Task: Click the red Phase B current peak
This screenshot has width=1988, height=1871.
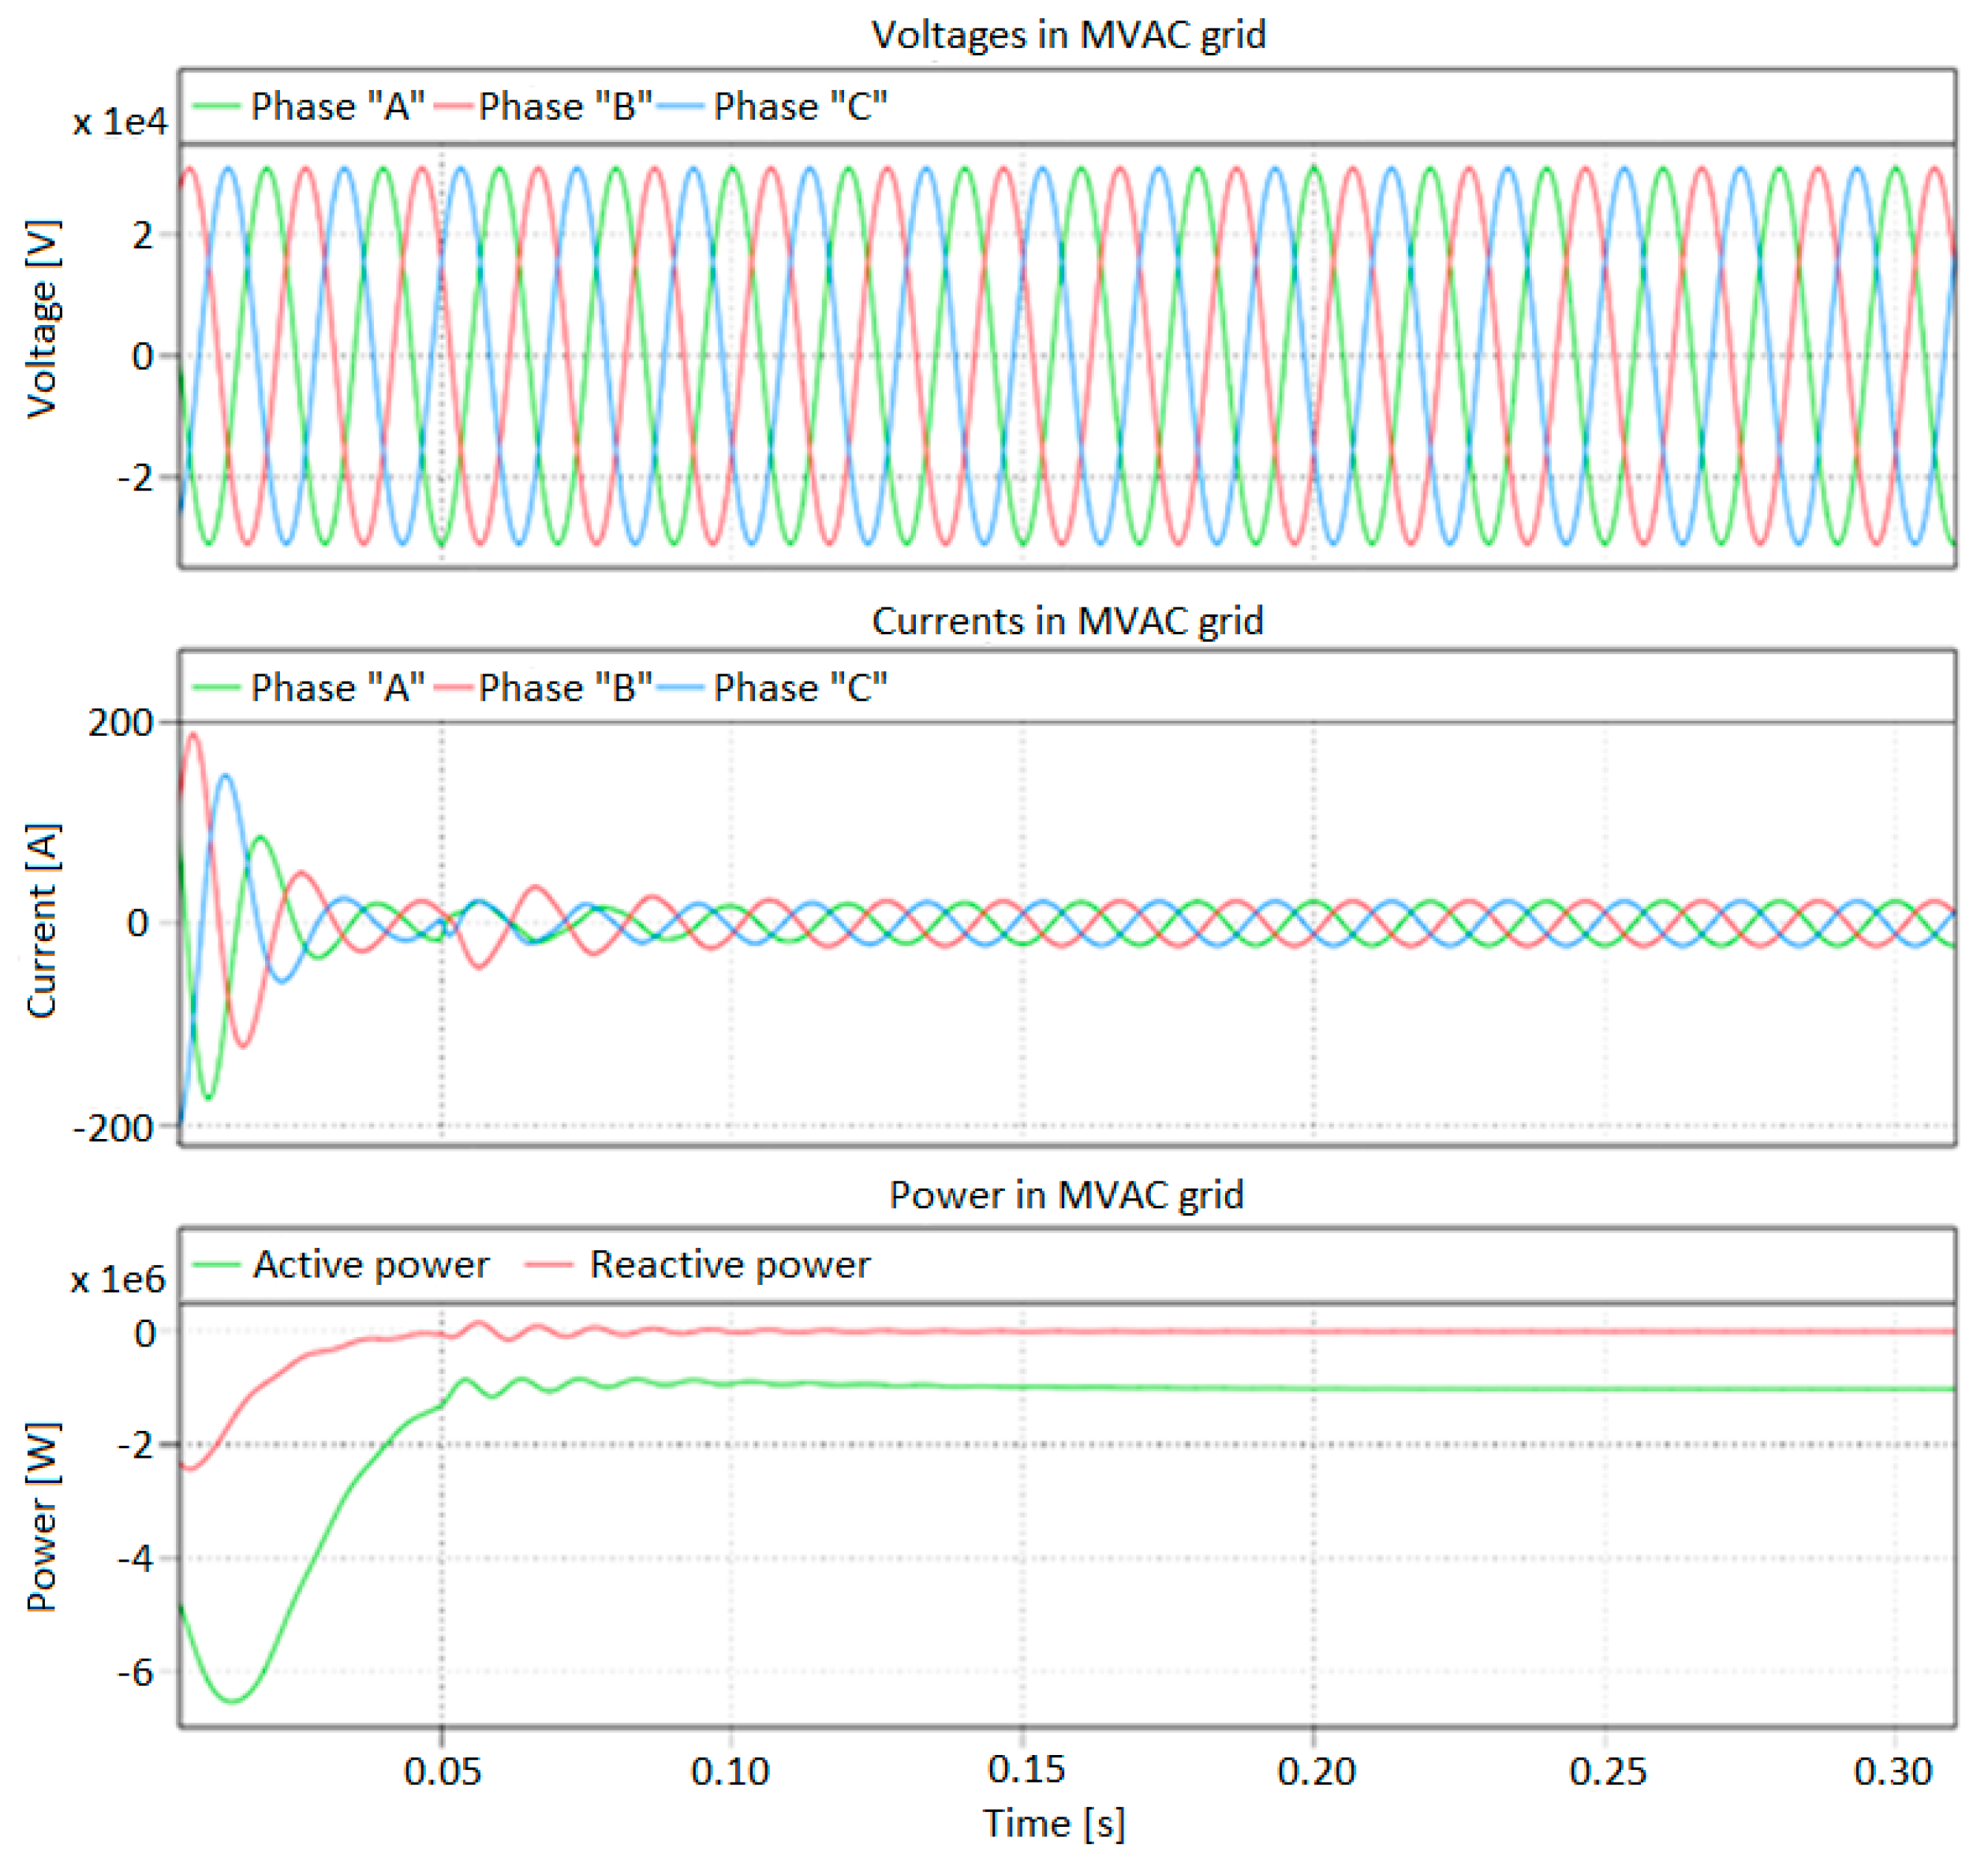Action: pos(193,735)
